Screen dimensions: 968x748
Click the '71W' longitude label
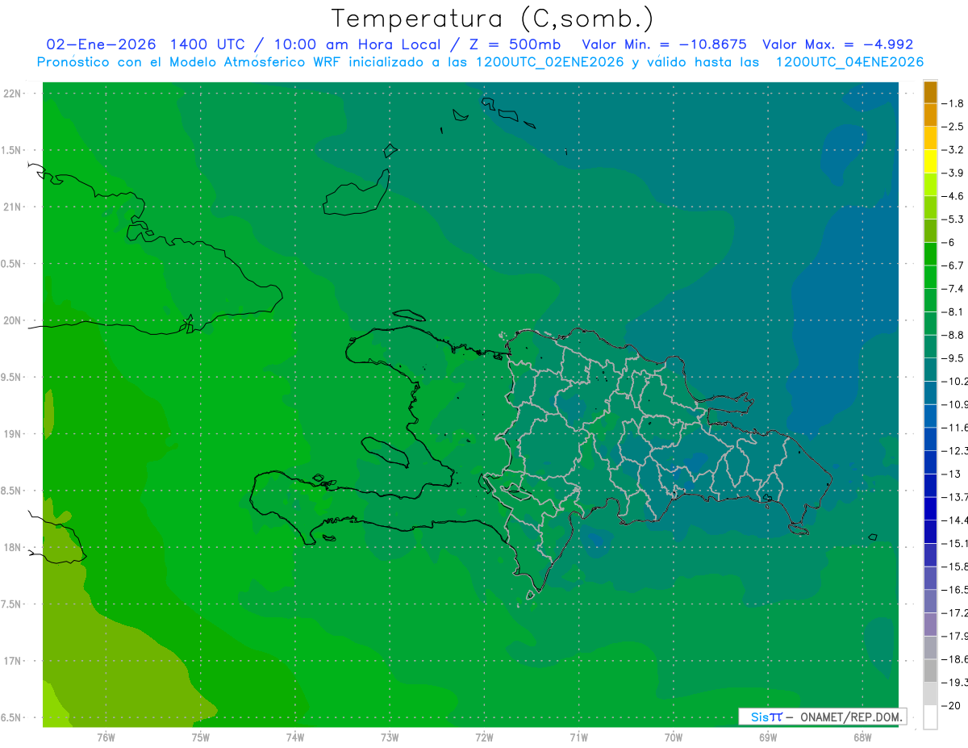[x=578, y=737]
